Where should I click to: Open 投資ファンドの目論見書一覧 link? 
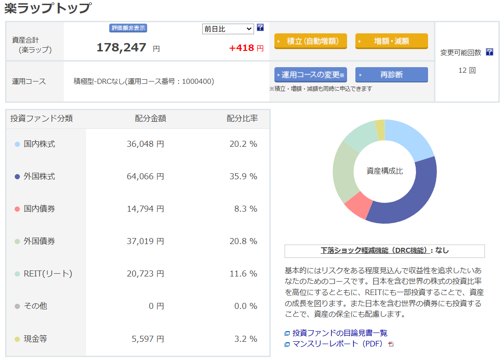point(340,333)
